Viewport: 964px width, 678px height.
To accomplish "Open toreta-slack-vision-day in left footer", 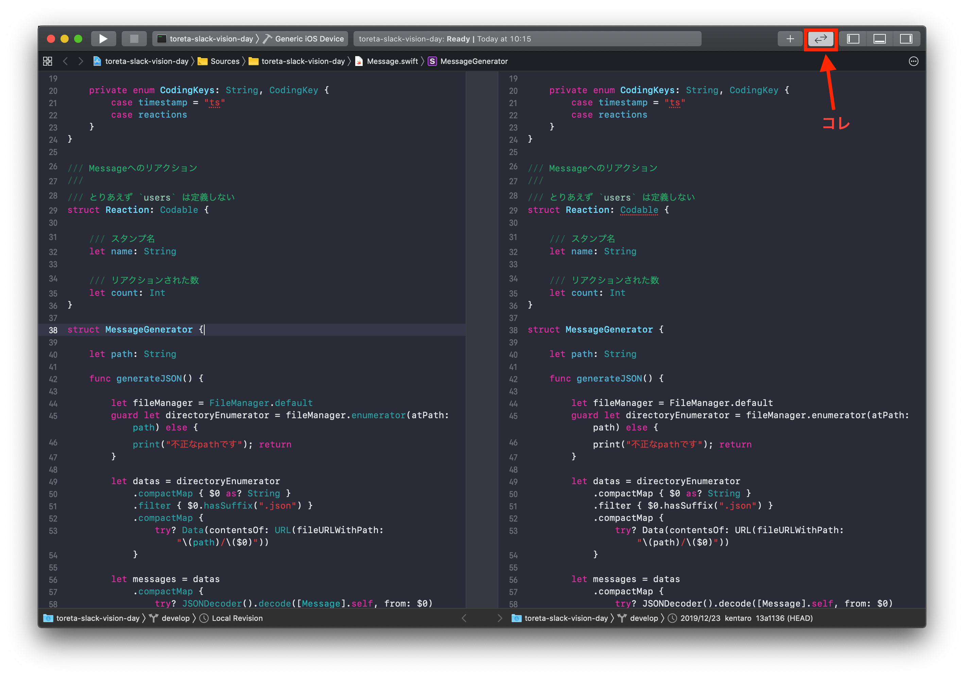I will point(98,618).
